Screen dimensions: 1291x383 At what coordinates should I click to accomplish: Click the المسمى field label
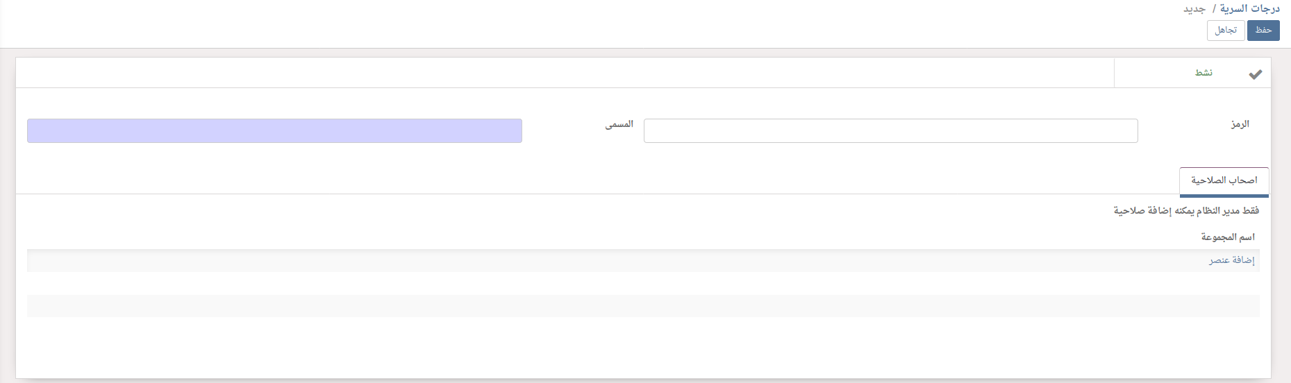619,124
